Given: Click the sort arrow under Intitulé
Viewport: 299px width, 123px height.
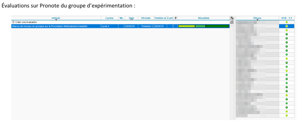Looking at the screenshot, I should (x=56, y=20).
